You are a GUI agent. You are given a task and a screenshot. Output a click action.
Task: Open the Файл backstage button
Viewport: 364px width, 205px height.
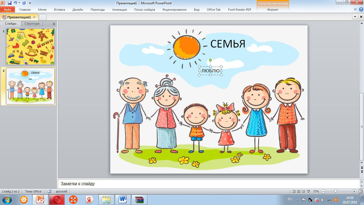point(7,10)
